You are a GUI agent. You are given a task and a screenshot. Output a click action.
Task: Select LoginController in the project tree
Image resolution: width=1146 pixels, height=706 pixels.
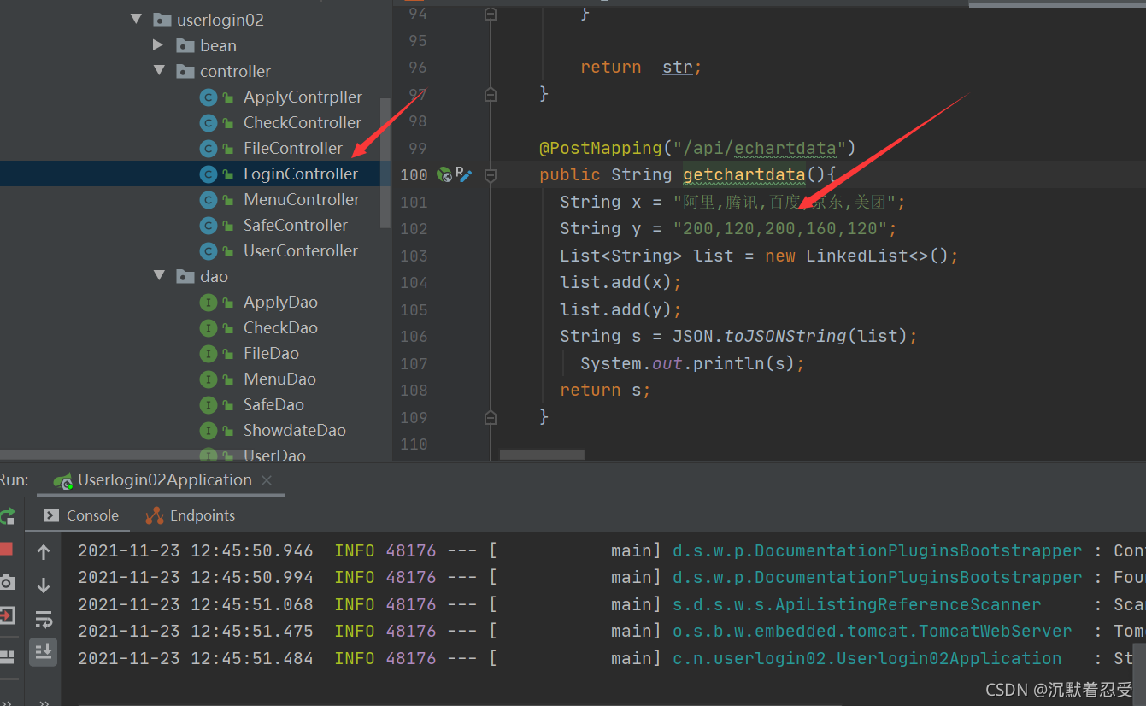pyautogui.click(x=301, y=174)
